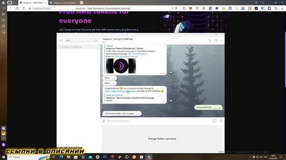Open Swaprum logo image thumbnail
This screenshot has height=160, width=286.
pos(121,66)
